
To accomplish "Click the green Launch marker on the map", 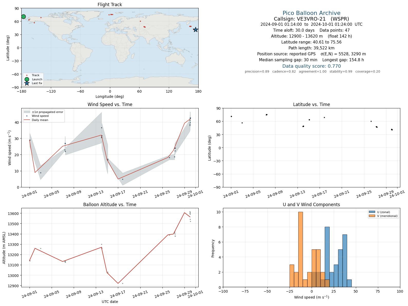I will coord(23,16).
